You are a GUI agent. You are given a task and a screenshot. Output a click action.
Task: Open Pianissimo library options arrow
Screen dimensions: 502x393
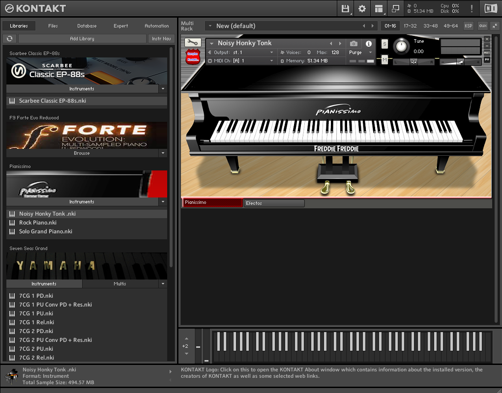coord(163,202)
